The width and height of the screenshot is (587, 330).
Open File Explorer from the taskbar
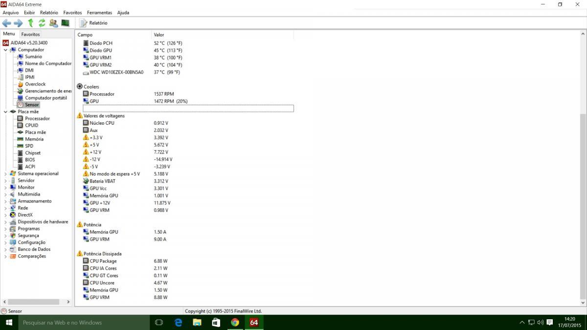197,322
